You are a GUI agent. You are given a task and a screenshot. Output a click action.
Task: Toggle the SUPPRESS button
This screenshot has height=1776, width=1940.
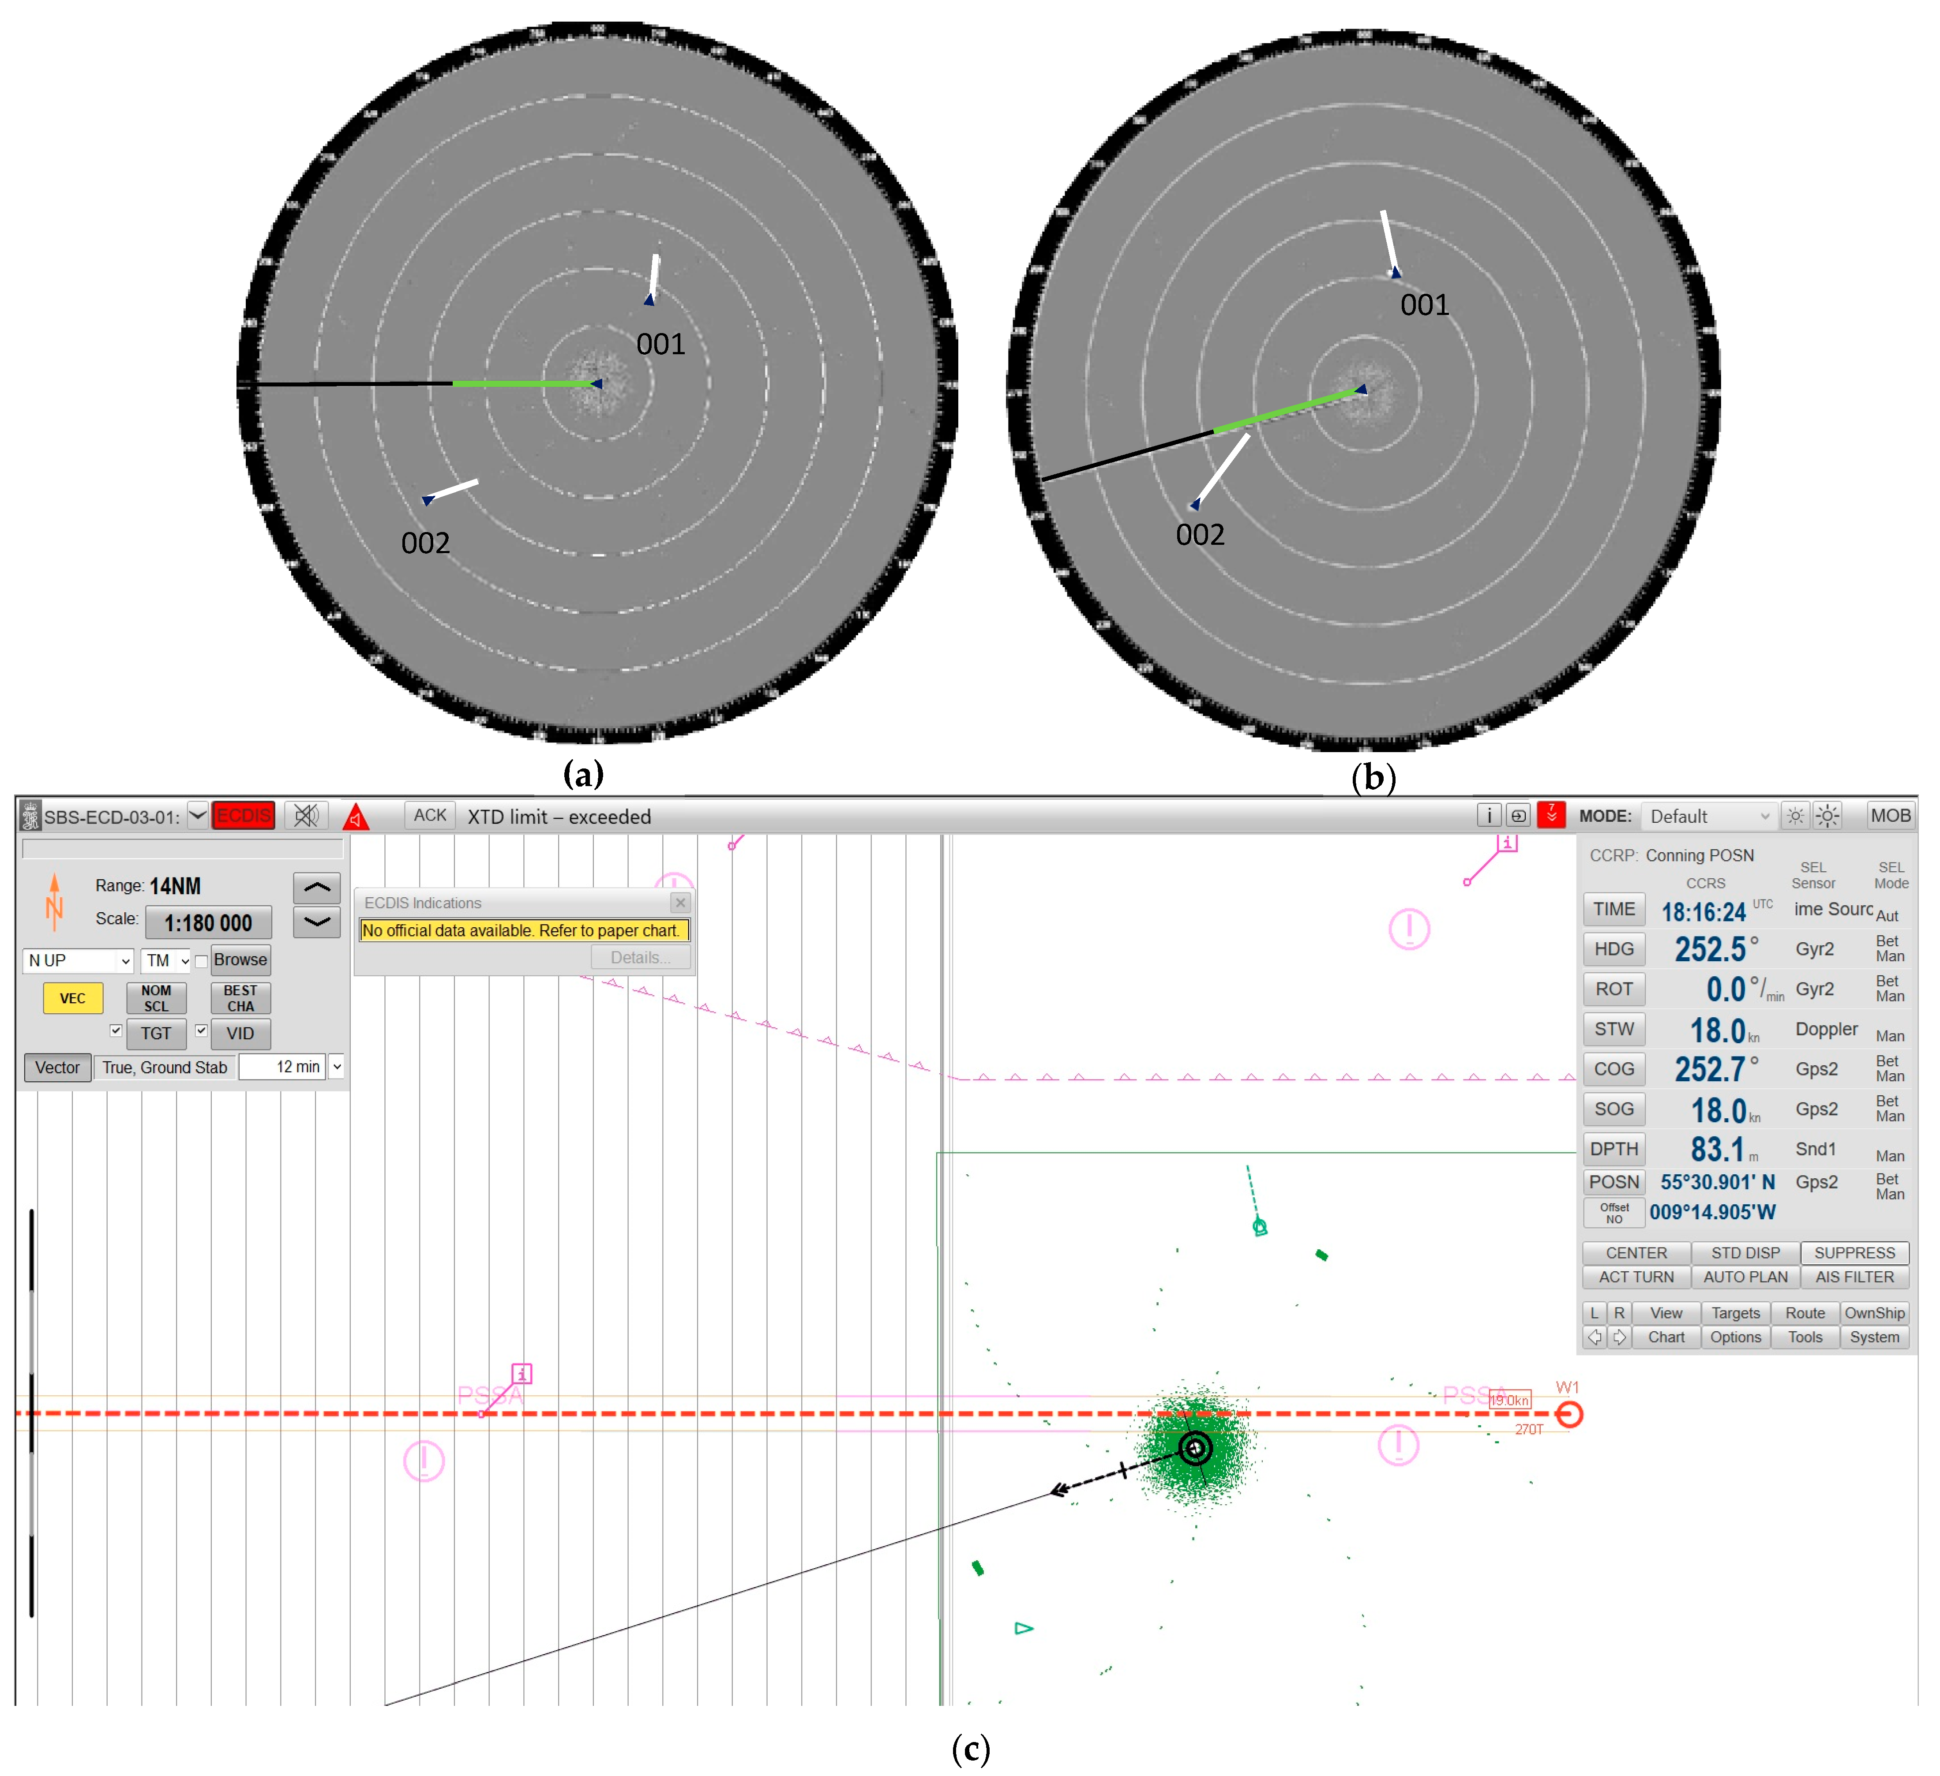click(1854, 1253)
